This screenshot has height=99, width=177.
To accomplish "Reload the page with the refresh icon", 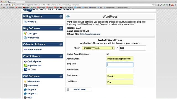I will 7,5.
